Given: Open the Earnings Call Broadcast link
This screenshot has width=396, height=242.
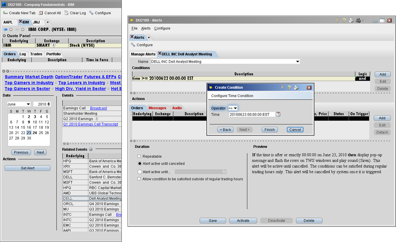Looking at the screenshot, I should click(98, 108).
